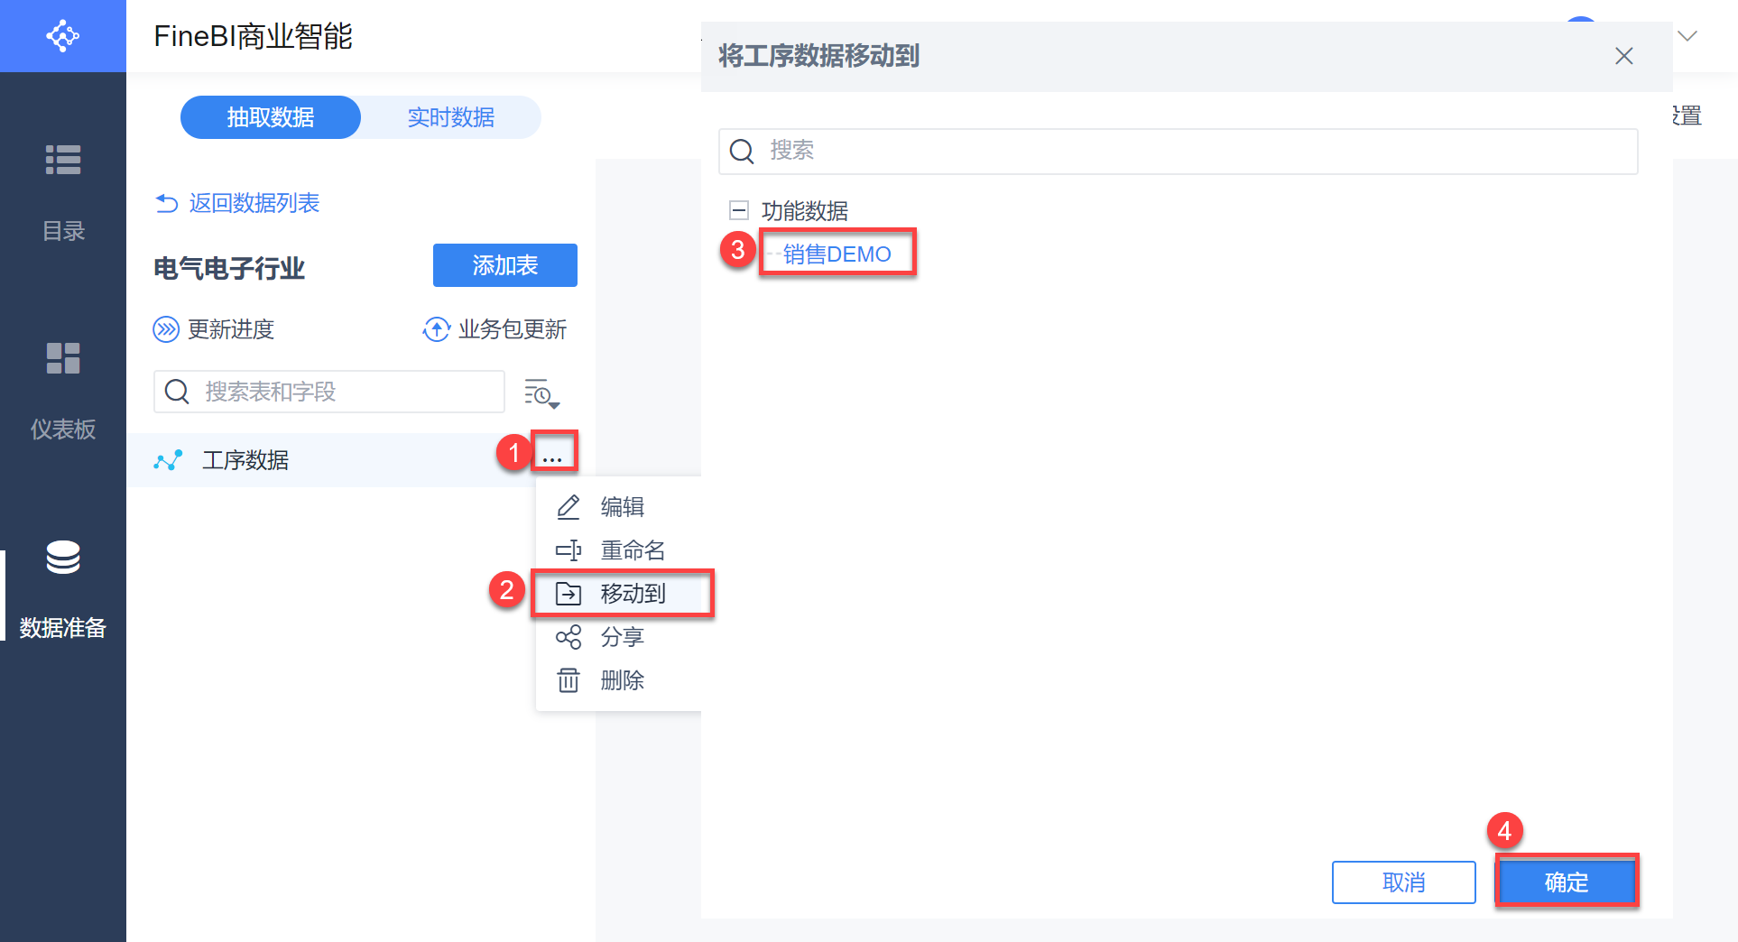This screenshot has width=1738, height=942.
Task: Switch to 实时数据 real-time data mode
Action: coord(450,117)
